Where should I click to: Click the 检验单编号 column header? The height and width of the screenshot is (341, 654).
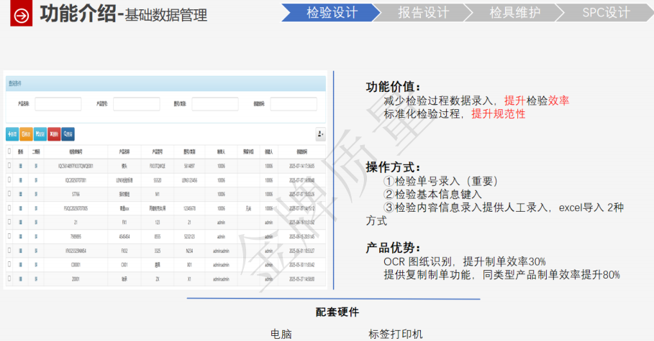click(x=76, y=151)
